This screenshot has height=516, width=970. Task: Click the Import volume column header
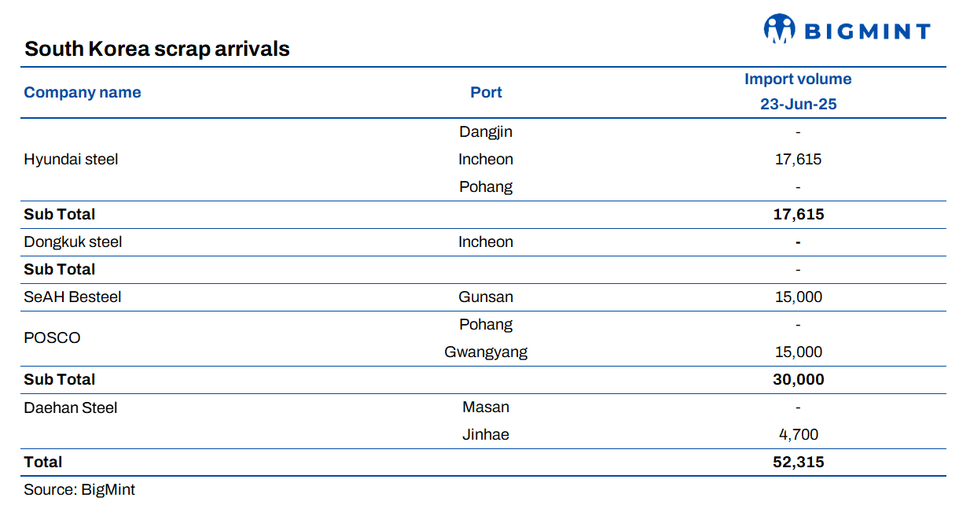point(798,79)
